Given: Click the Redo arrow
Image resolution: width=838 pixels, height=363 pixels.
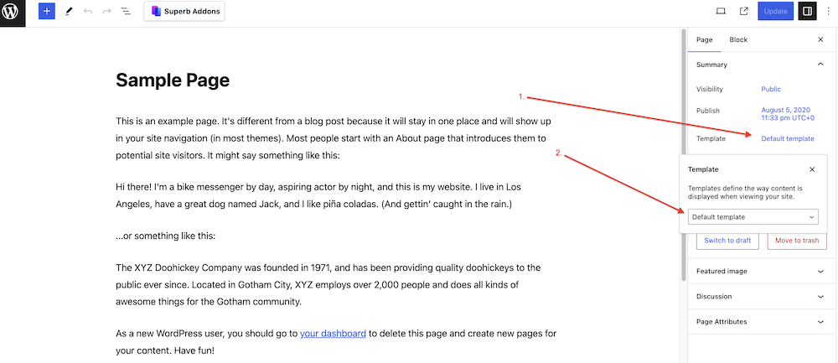Looking at the screenshot, I should tap(106, 11).
